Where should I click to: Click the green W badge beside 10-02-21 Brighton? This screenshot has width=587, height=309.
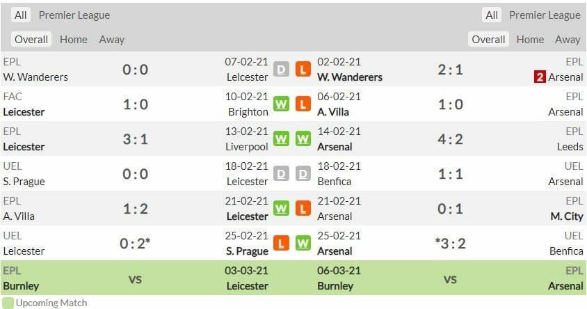[282, 104]
